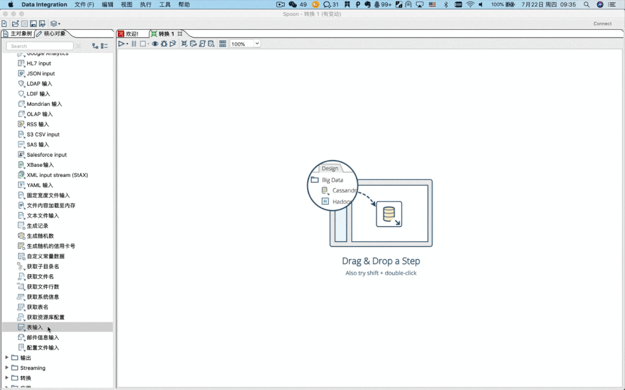Expand the Streaming folder
The image size is (625, 390).
pyautogui.click(x=7, y=367)
